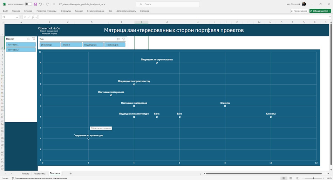Switch to Page Break Preview in status bar
Image resolution: width=333 pixels, height=180 pixels.
(x=298, y=178)
